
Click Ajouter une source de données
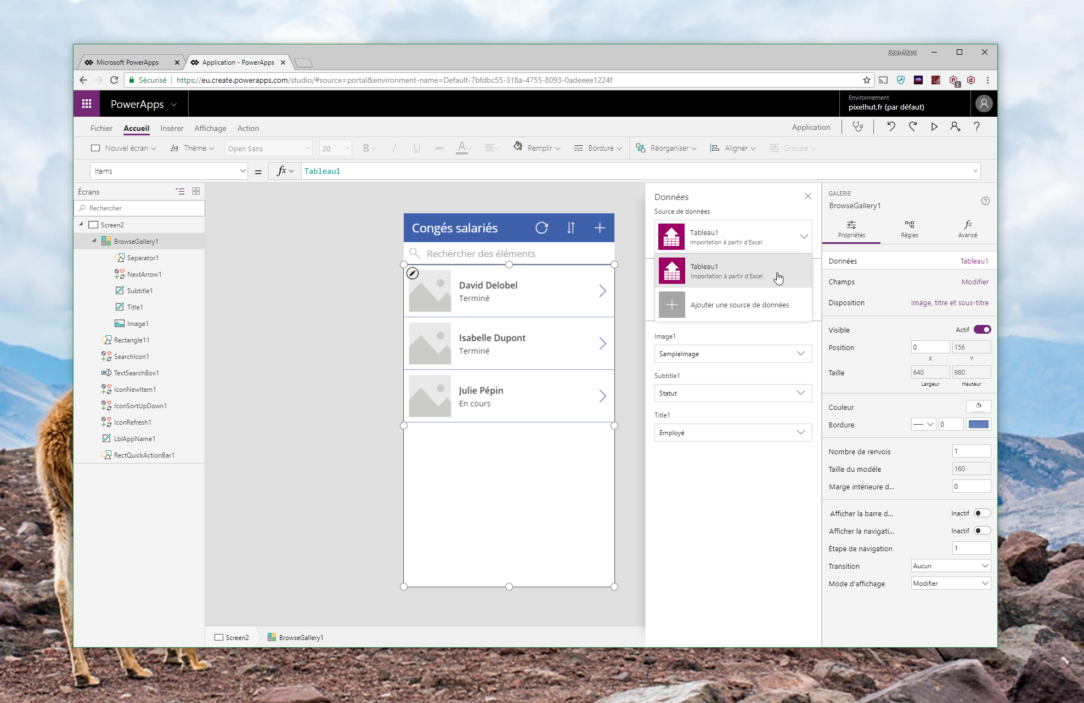[x=733, y=305]
